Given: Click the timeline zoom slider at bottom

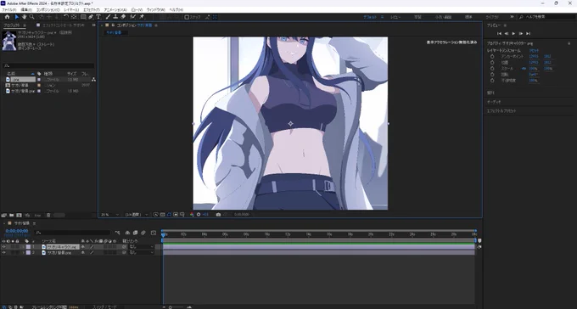Looking at the screenshot, I should pos(176,307).
